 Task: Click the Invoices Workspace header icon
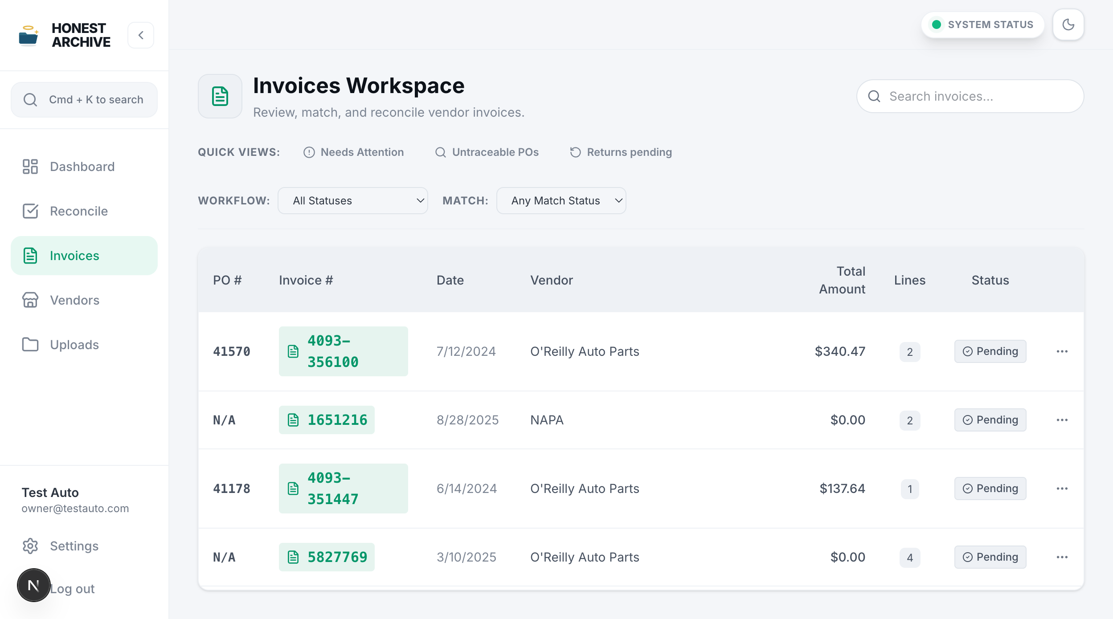pos(220,96)
